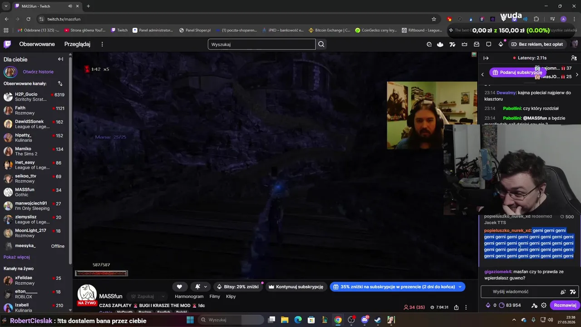Expand the Zapukaj button dropdown arrow
581x327 pixels.
coord(163,297)
